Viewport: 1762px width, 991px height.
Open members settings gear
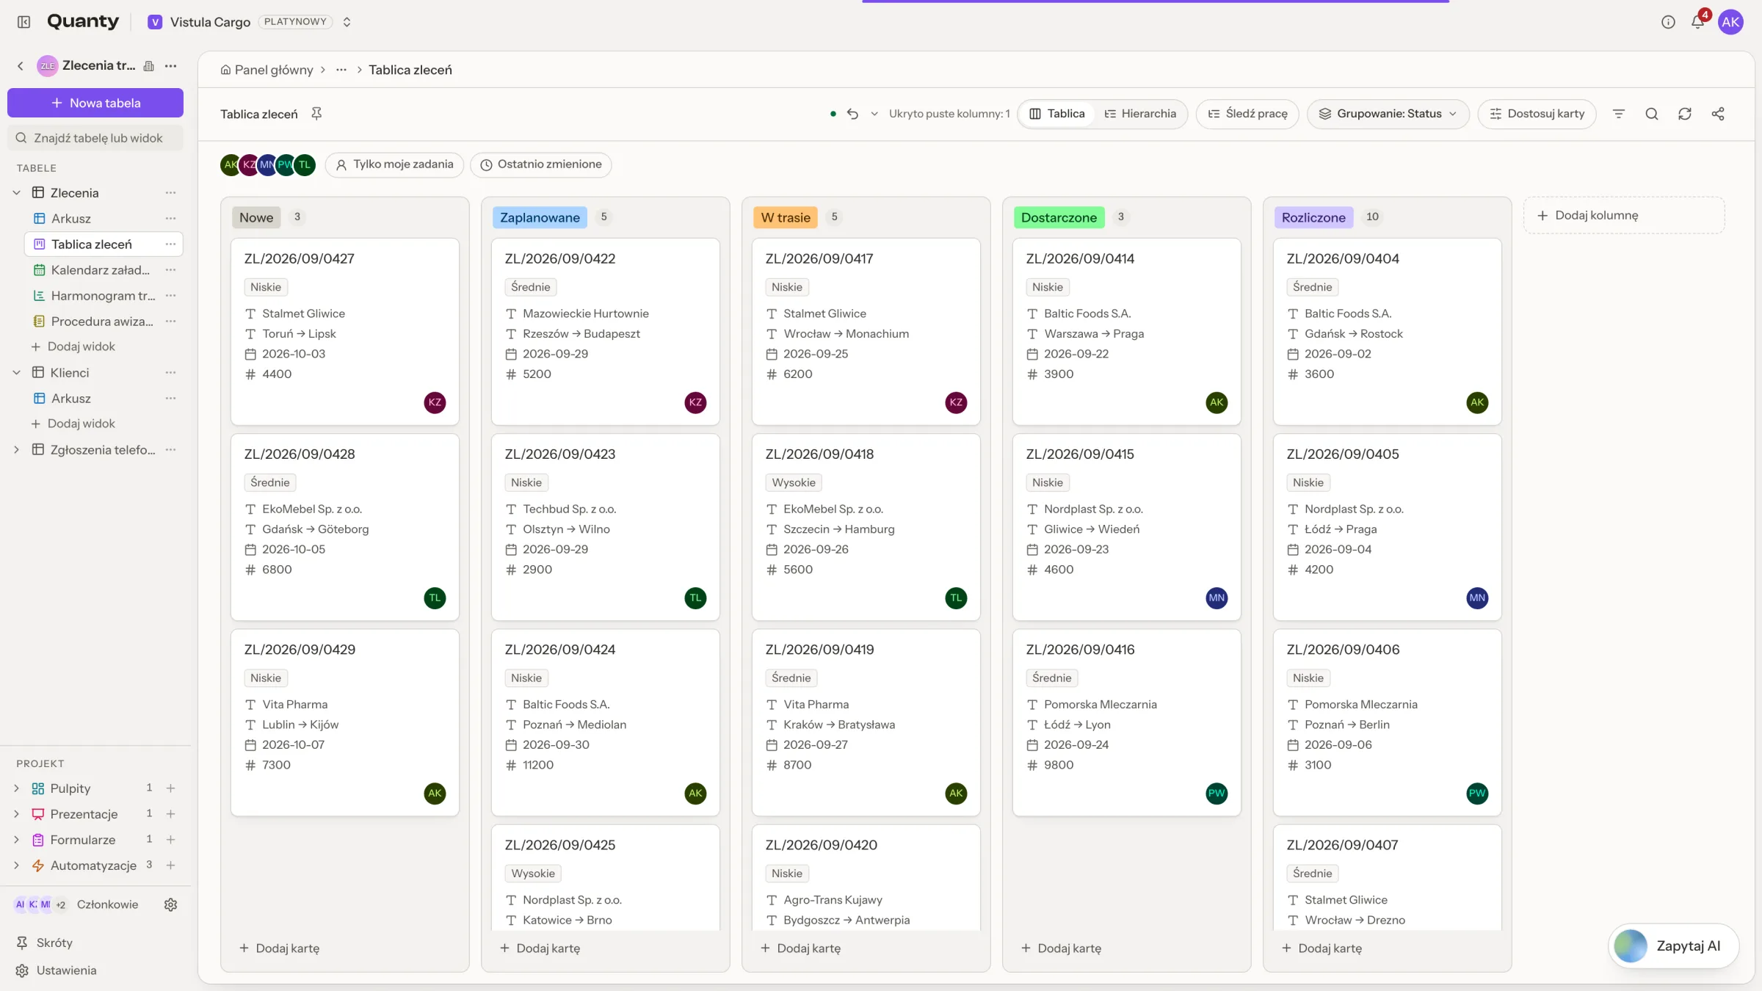pyautogui.click(x=170, y=904)
